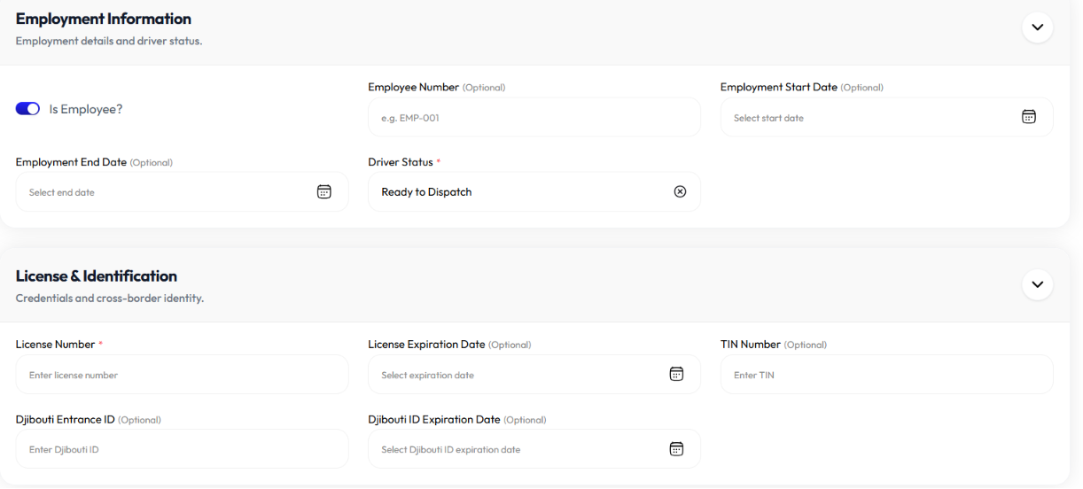Open calendar icon for Djibouti ID Expiration Date

pos(676,448)
